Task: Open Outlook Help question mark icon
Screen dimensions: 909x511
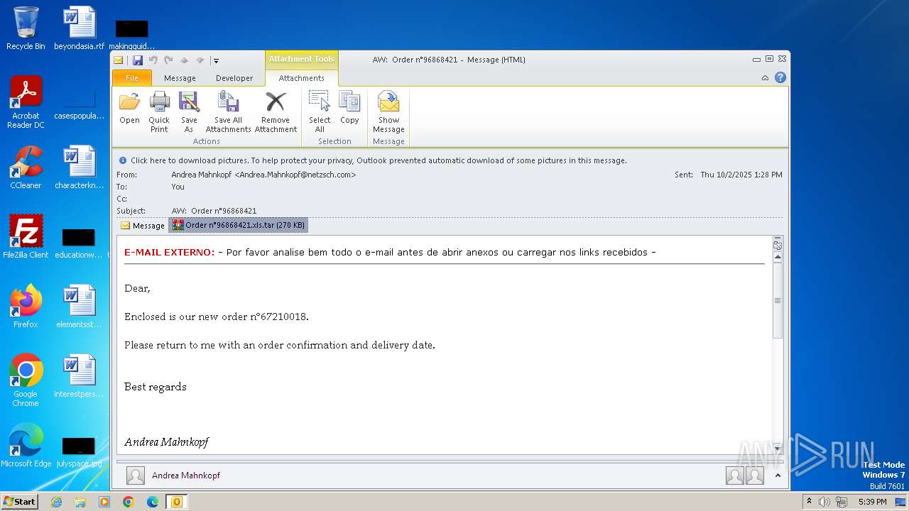Action: (780, 77)
